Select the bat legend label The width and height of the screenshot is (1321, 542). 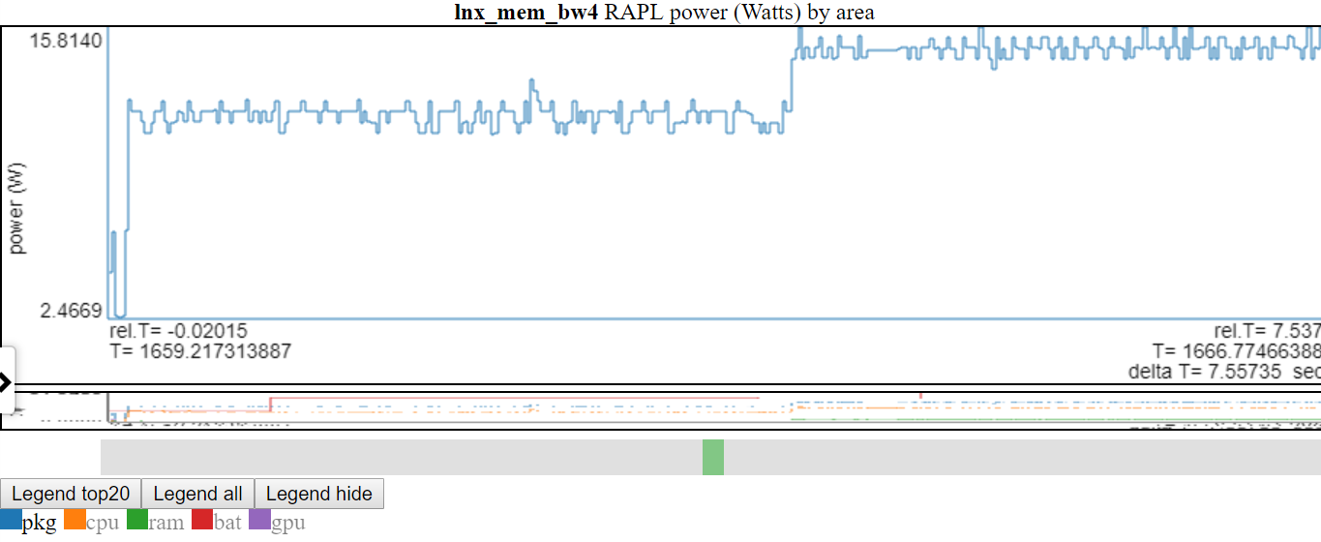pos(227,523)
